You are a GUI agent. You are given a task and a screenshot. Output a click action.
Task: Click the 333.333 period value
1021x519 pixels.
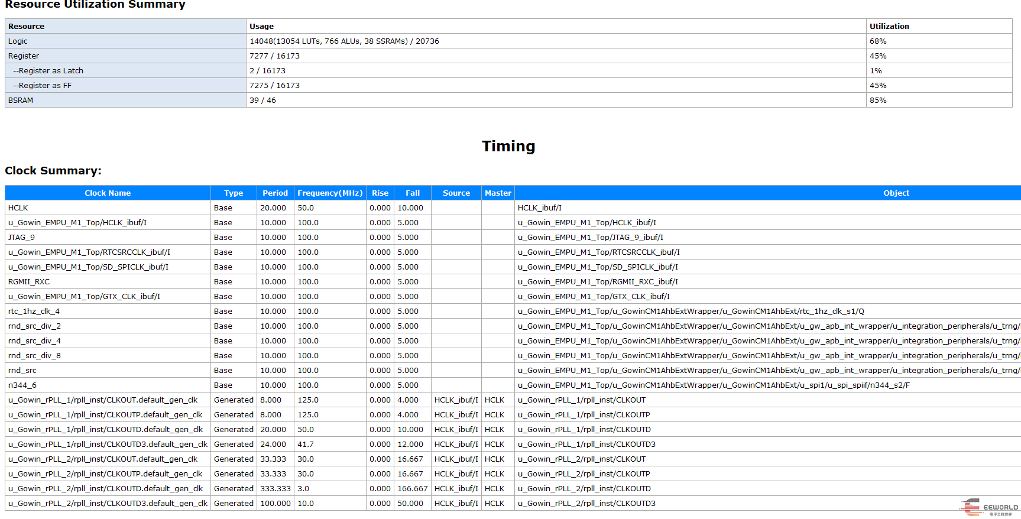click(275, 488)
